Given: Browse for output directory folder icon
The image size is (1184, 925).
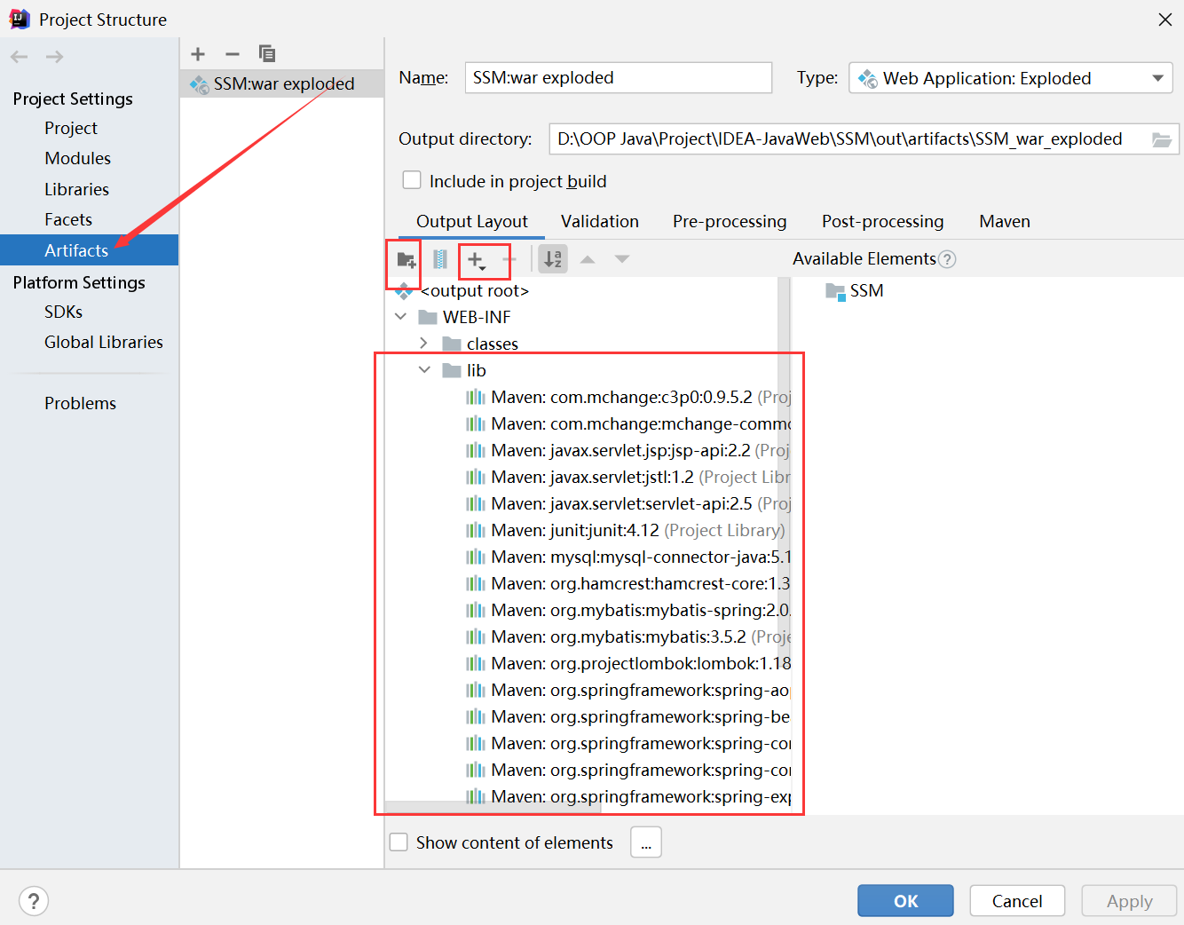Looking at the screenshot, I should (1161, 139).
